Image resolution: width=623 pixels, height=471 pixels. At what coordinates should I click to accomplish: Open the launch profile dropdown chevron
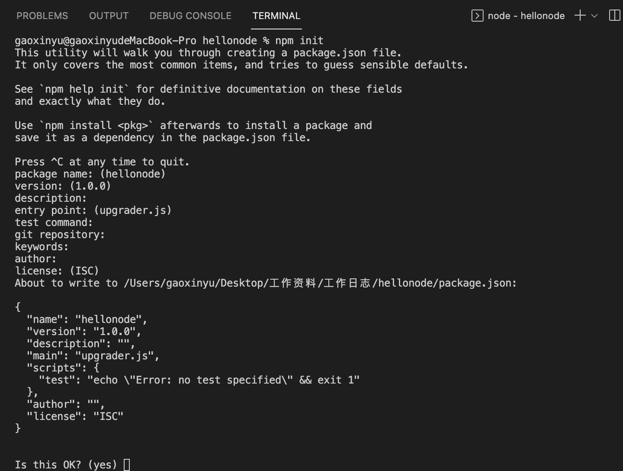[594, 16]
